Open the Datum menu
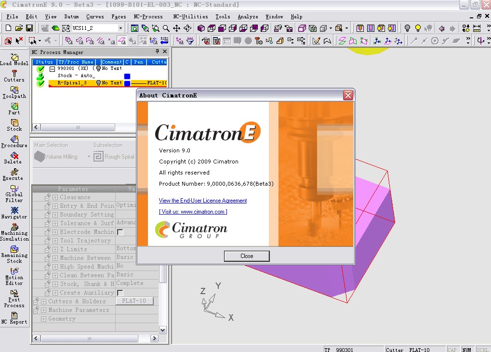Screen dimensions: 491x352 point(71,16)
